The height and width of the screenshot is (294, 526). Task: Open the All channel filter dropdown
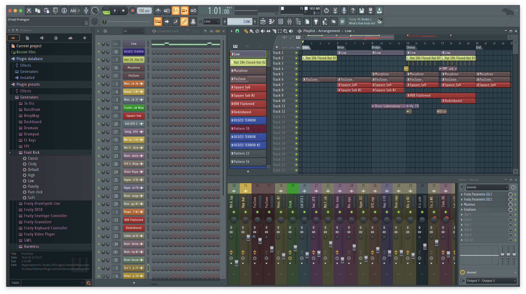pos(133,31)
